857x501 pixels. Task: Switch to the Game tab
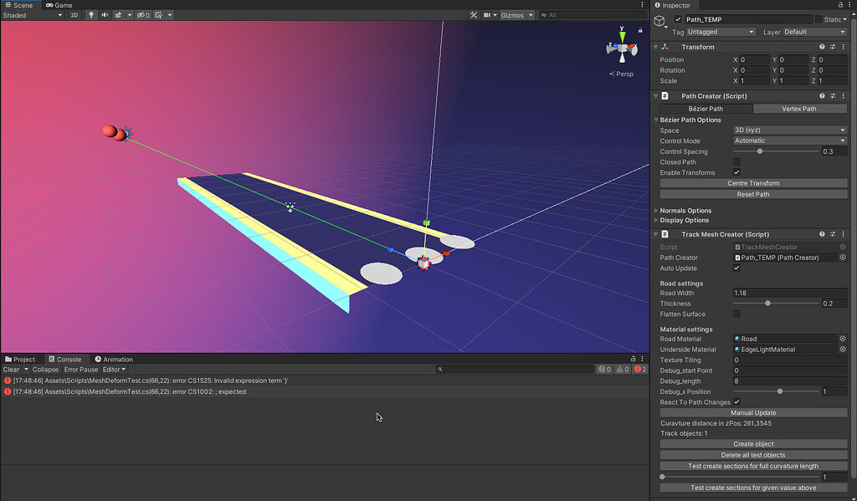point(59,4)
